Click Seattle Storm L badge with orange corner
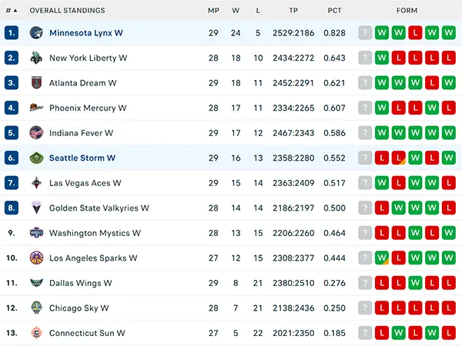The image size is (462, 346). 399,158
